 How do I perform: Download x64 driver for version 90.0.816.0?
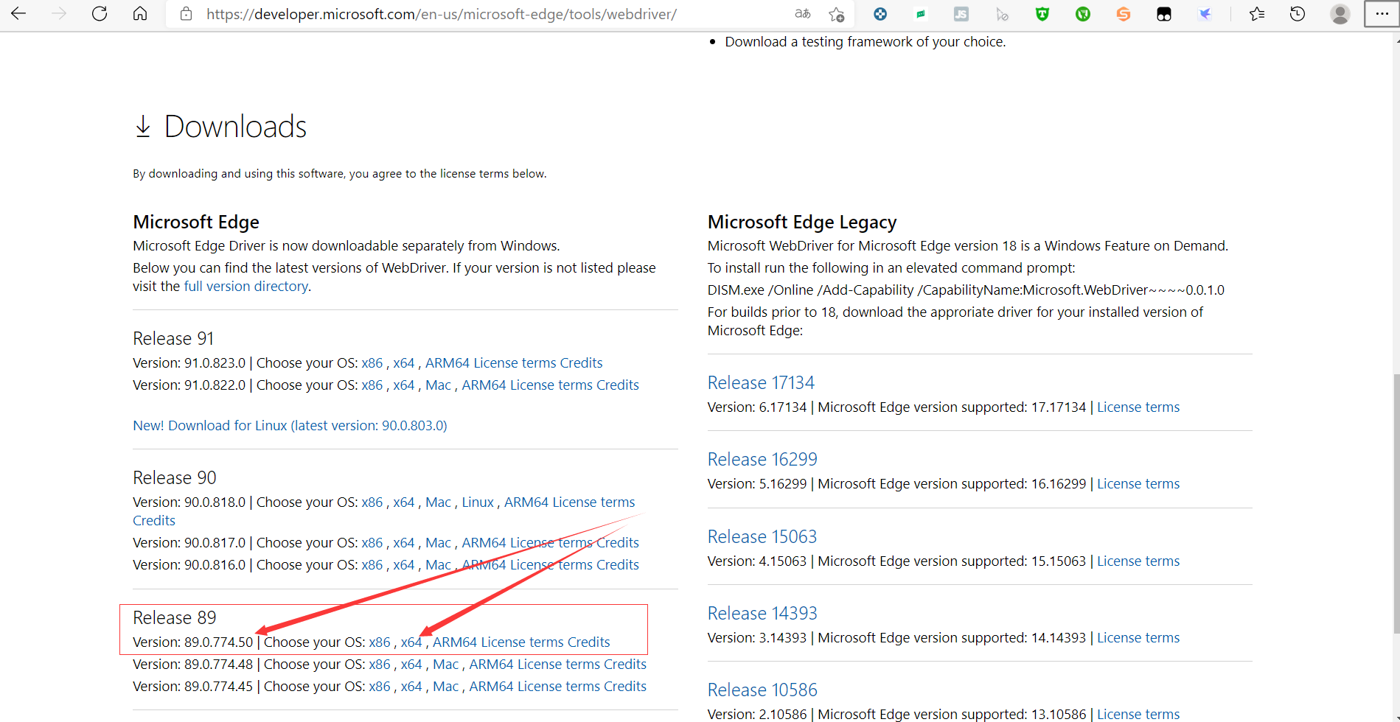pyautogui.click(x=404, y=564)
